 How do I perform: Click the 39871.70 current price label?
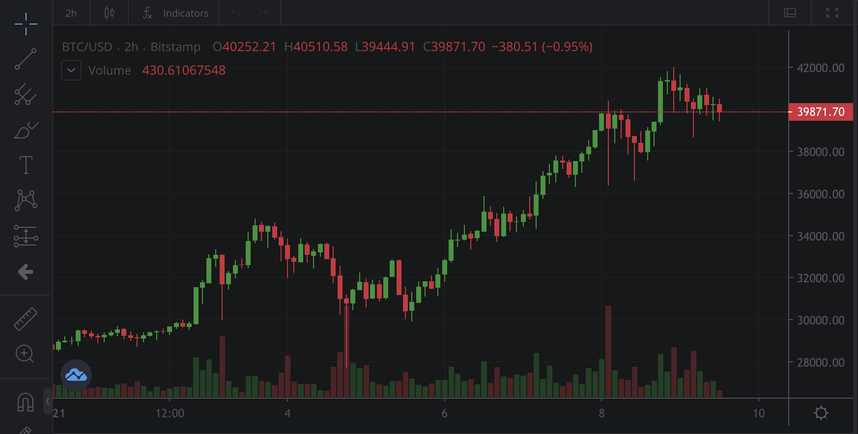pyautogui.click(x=820, y=112)
